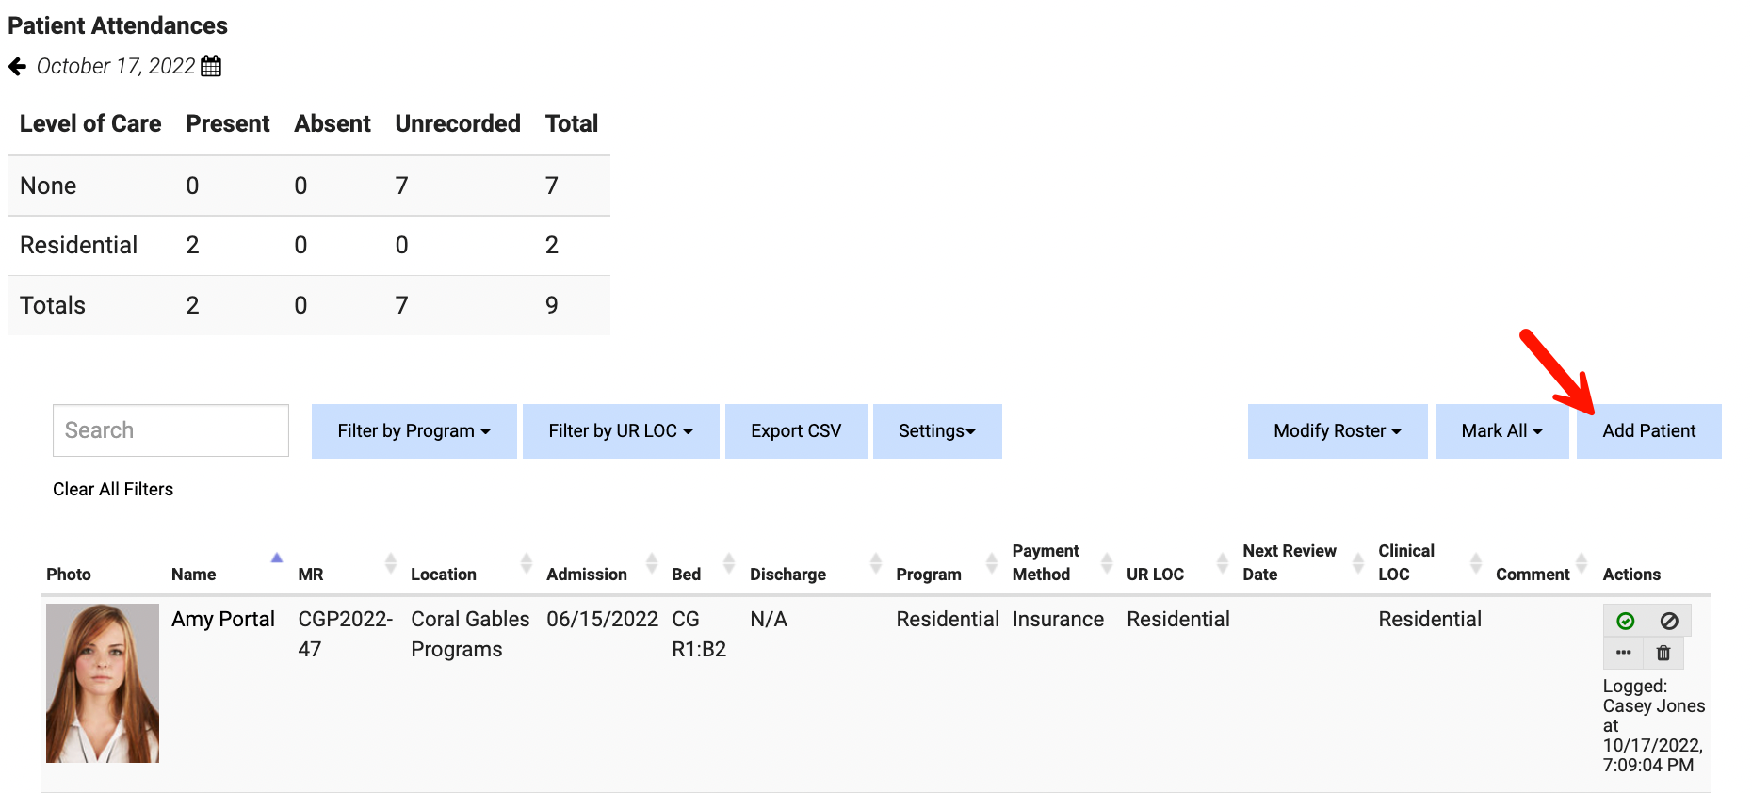Screen dimensions: 1752x793
Task: Click Amy Portal's patient photo thumbnail
Action: pyautogui.click(x=103, y=683)
